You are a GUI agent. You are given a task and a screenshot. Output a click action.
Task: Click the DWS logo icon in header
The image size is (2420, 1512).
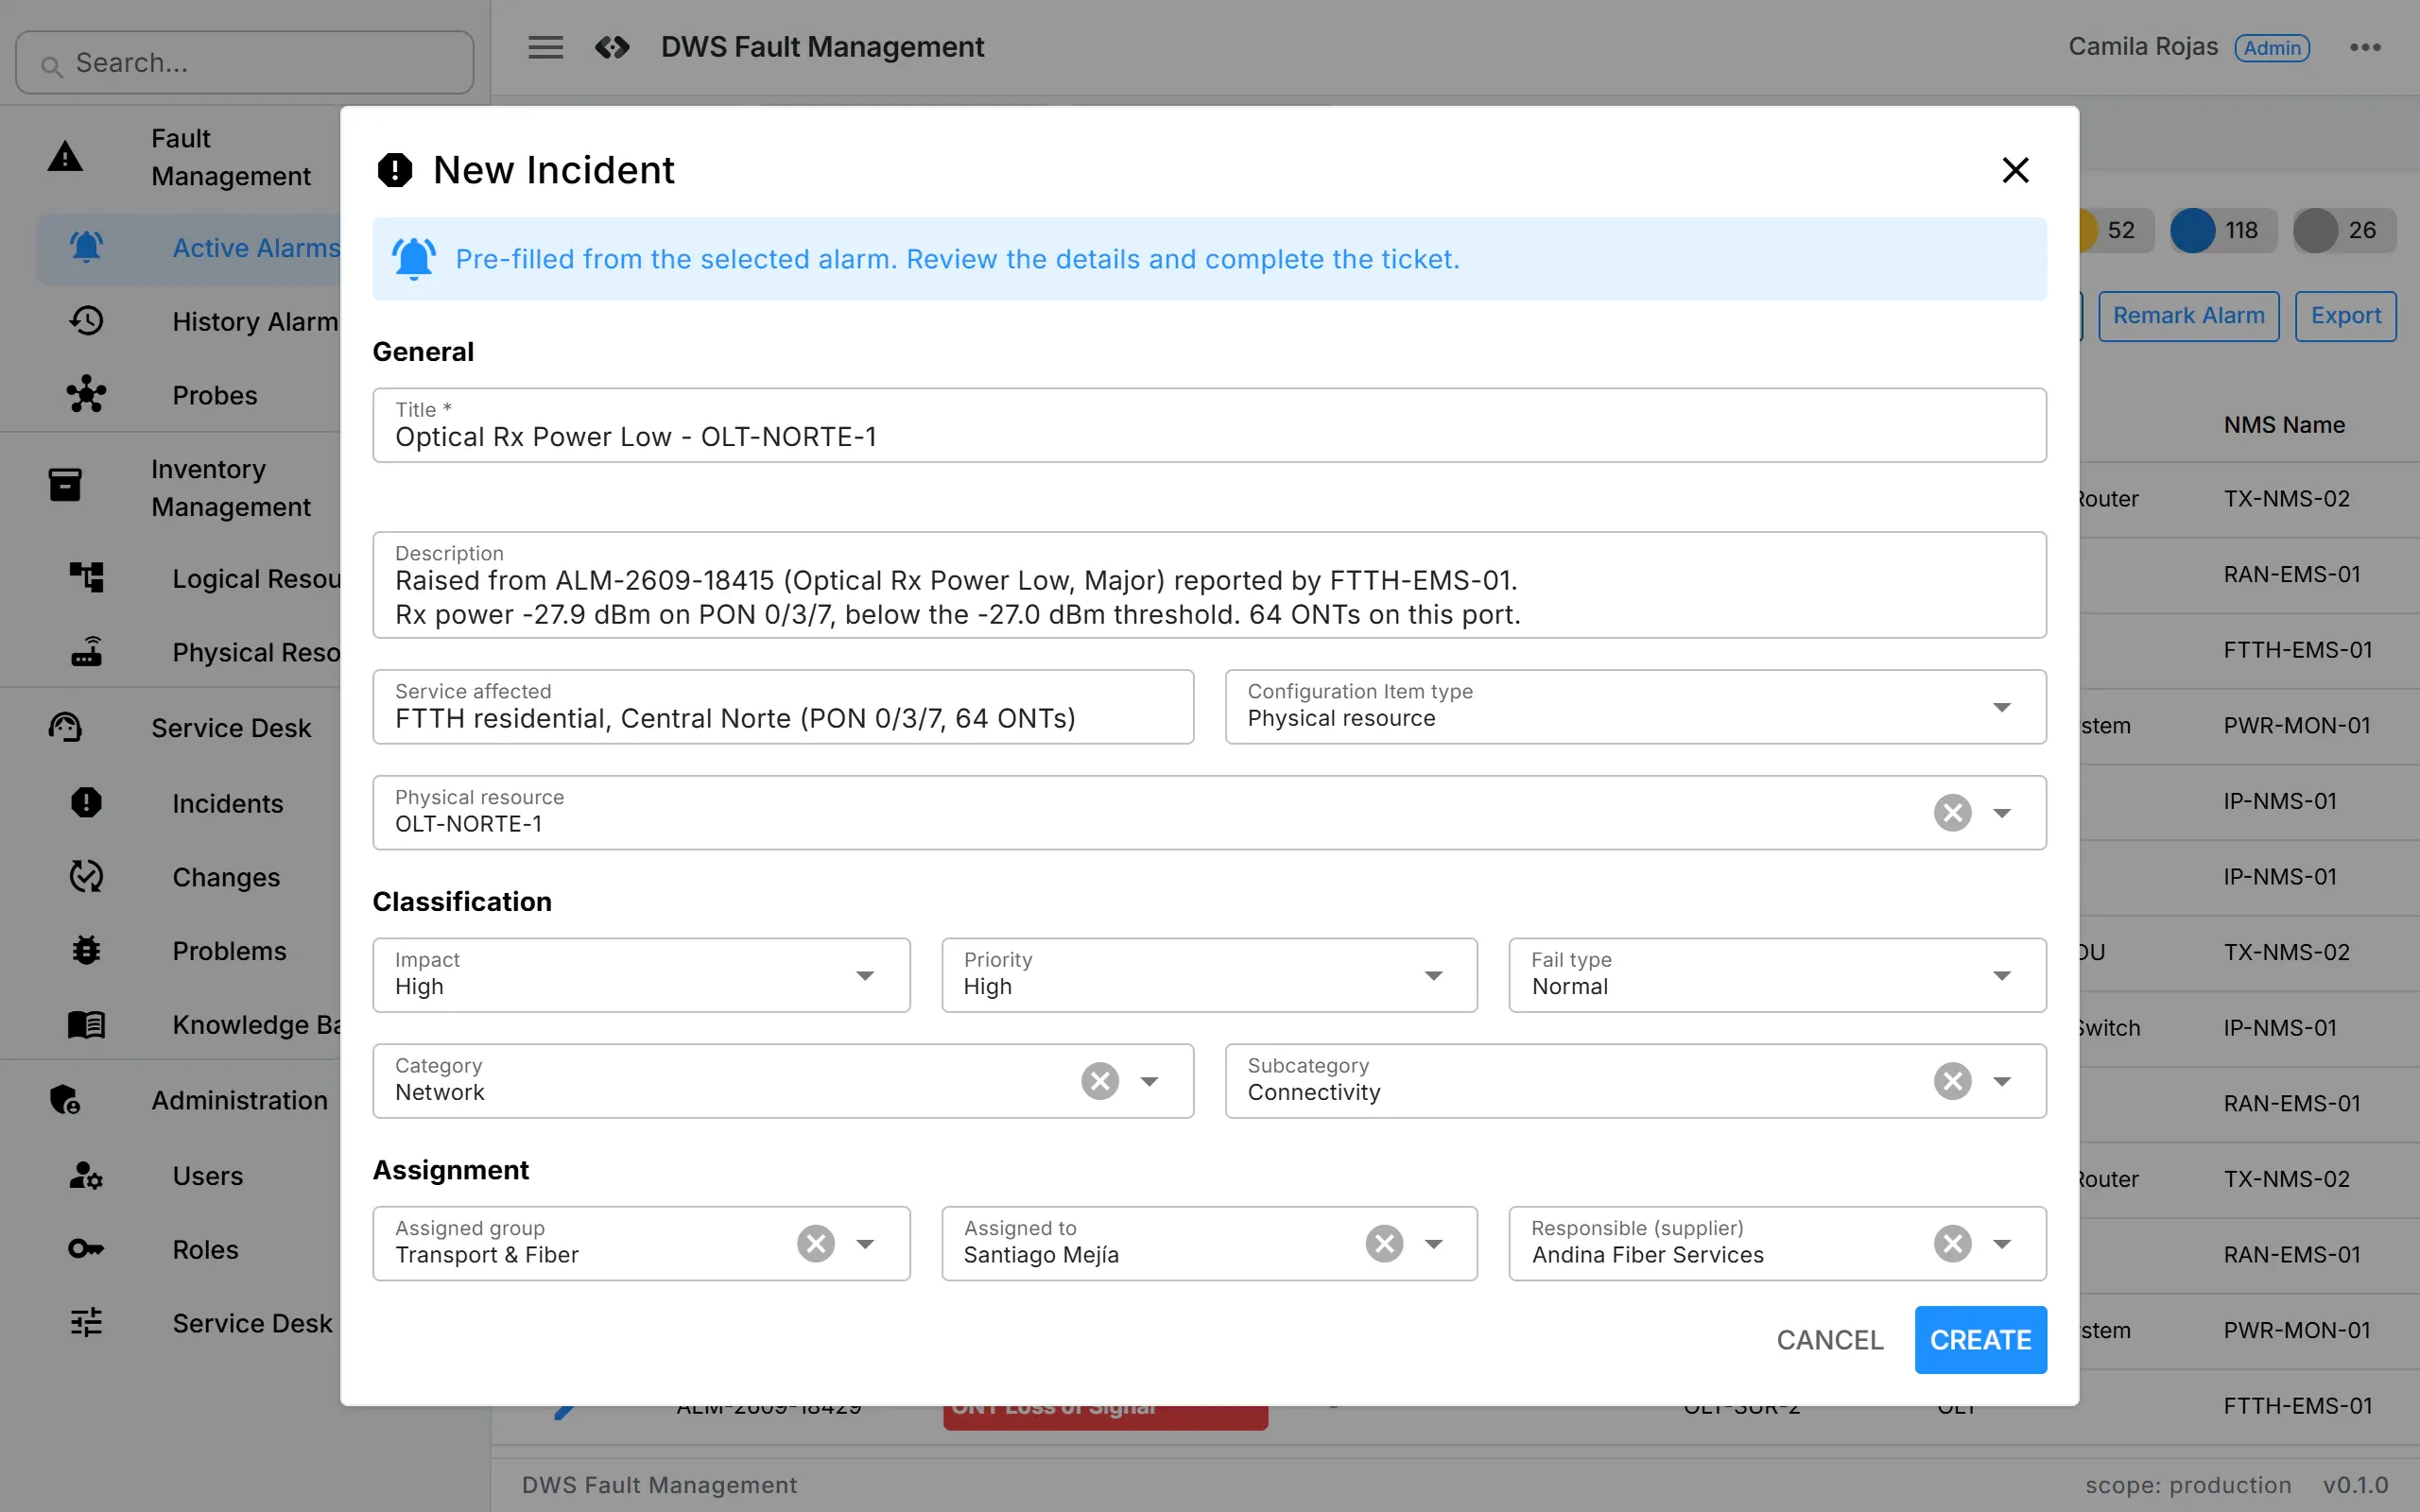[612, 47]
